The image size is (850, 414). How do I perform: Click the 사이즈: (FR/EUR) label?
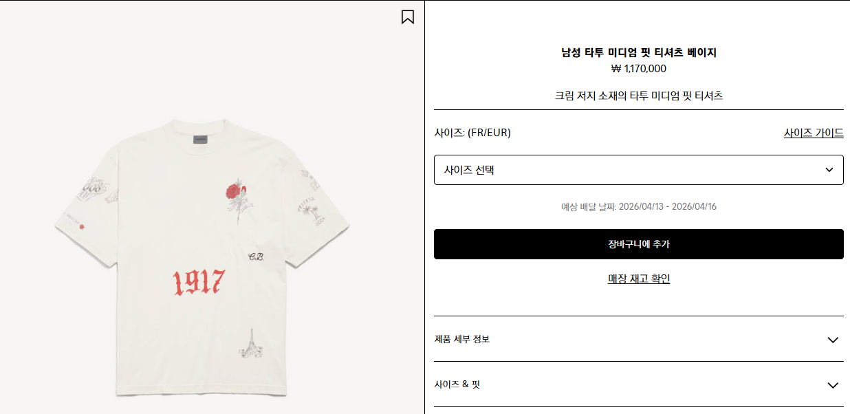pos(472,133)
